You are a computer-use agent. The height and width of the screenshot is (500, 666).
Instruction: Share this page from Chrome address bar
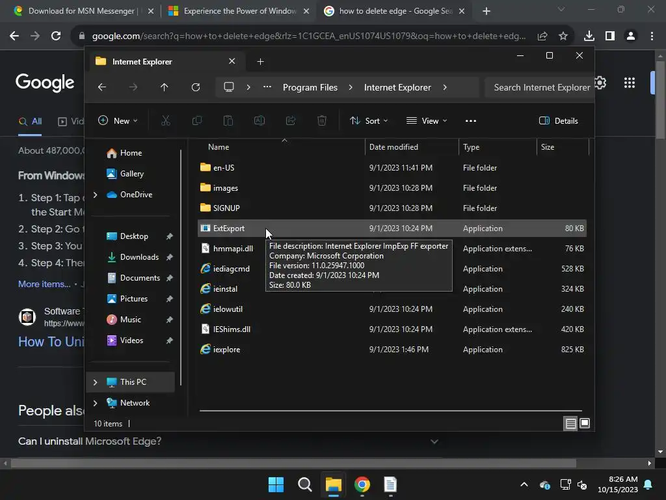(x=542, y=36)
